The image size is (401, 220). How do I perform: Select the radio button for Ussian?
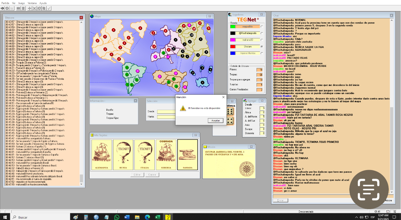261,47
